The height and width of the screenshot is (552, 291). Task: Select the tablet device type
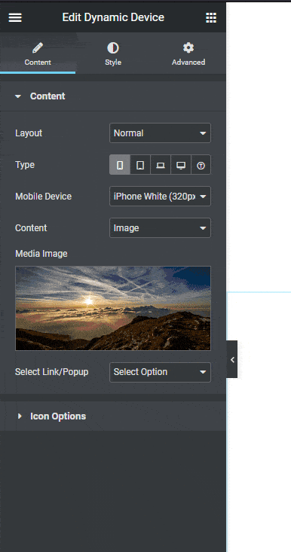[x=140, y=165]
